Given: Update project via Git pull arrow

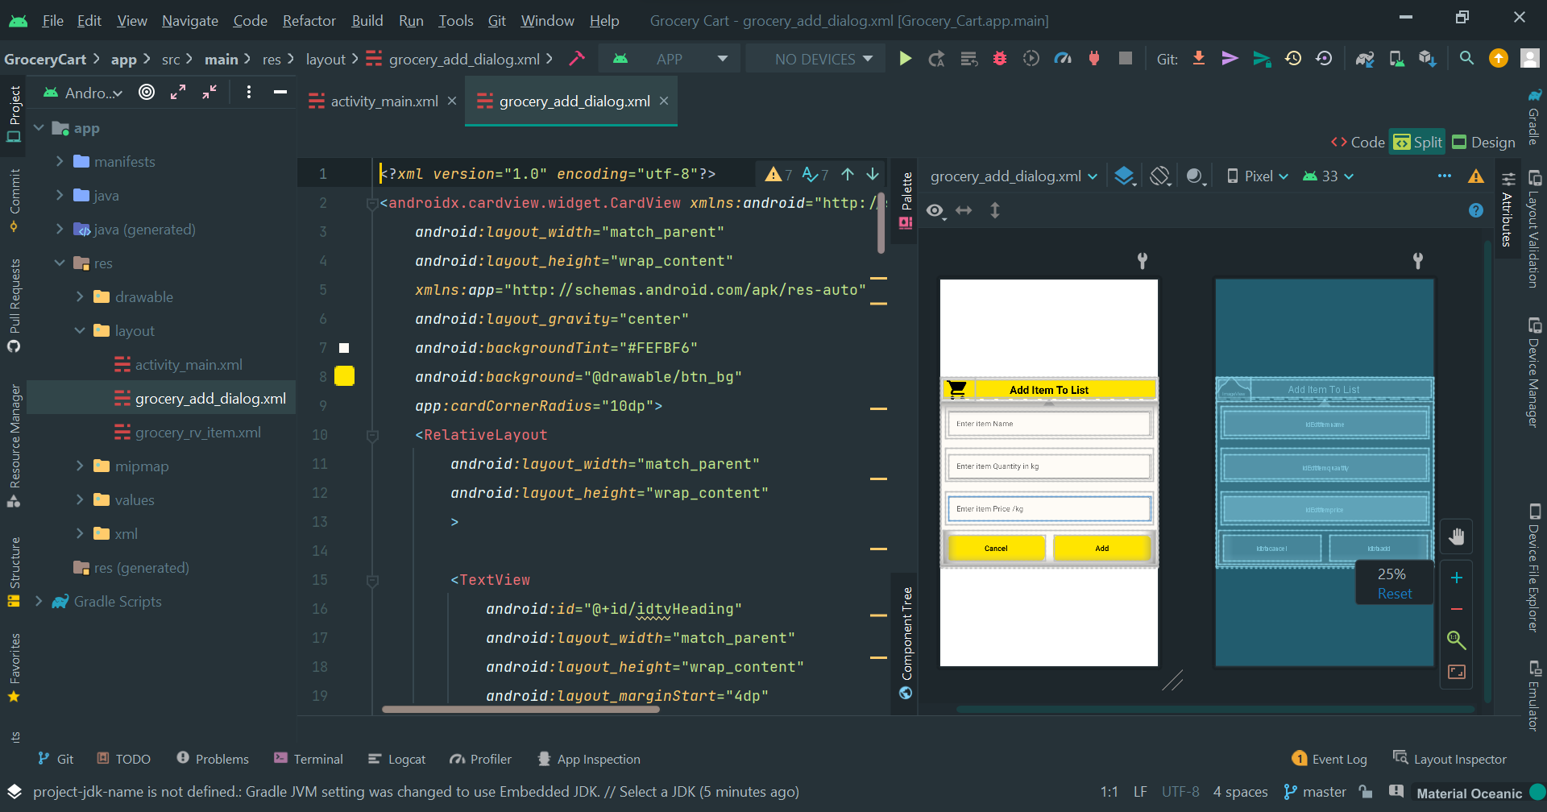Looking at the screenshot, I should pyautogui.click(x=1199, y=59).
